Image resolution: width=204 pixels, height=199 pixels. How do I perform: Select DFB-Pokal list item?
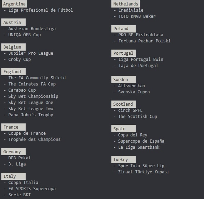pos(19,158)
